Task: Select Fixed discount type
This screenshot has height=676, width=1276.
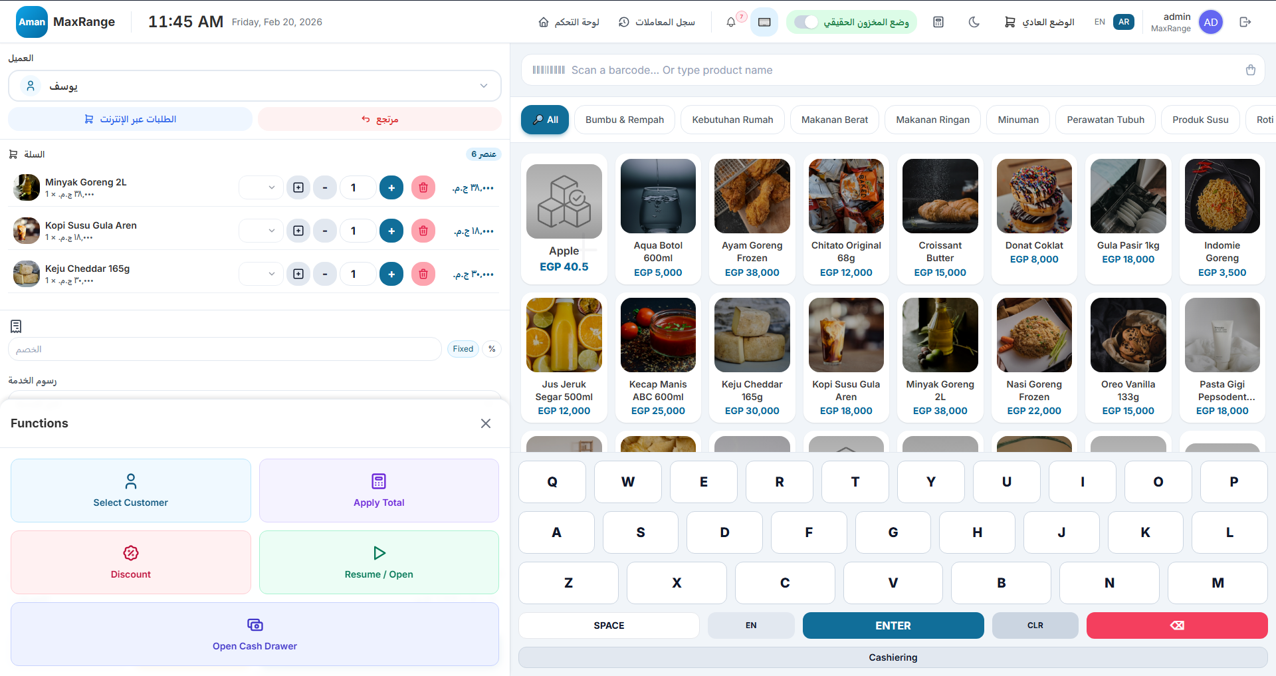Action: [x=463, y=349]
